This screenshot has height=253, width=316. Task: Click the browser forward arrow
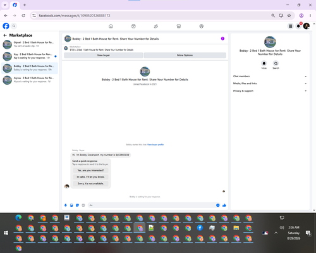15,16
